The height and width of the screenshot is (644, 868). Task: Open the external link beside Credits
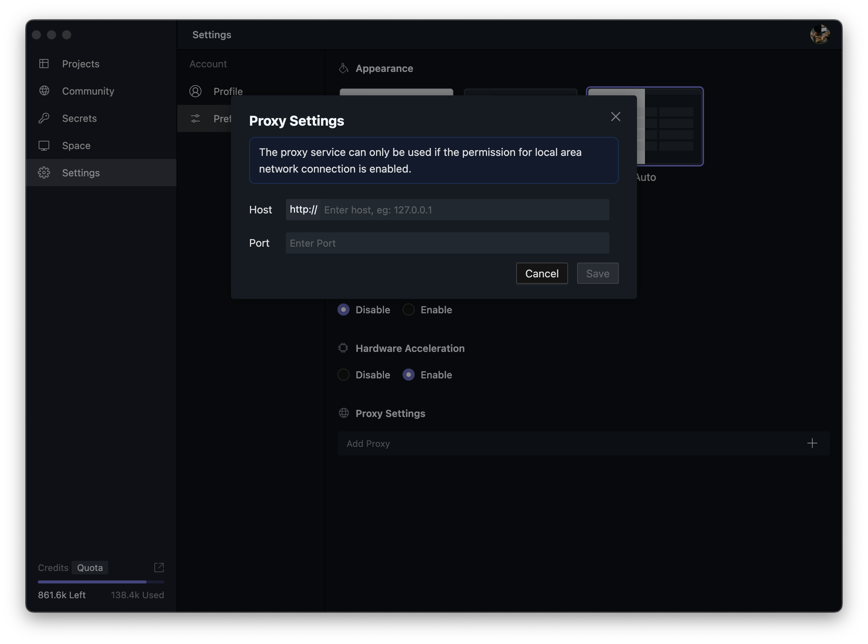[159, 568]
